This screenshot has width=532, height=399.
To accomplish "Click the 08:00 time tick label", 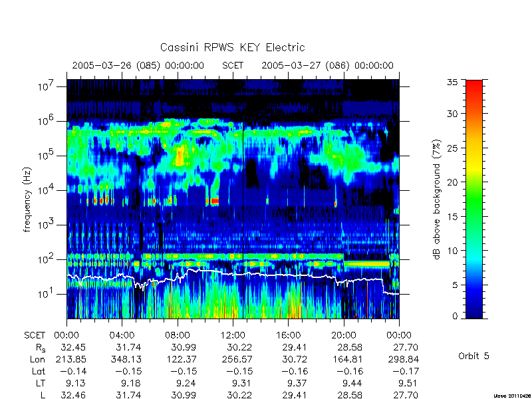I will pos(178,335).
